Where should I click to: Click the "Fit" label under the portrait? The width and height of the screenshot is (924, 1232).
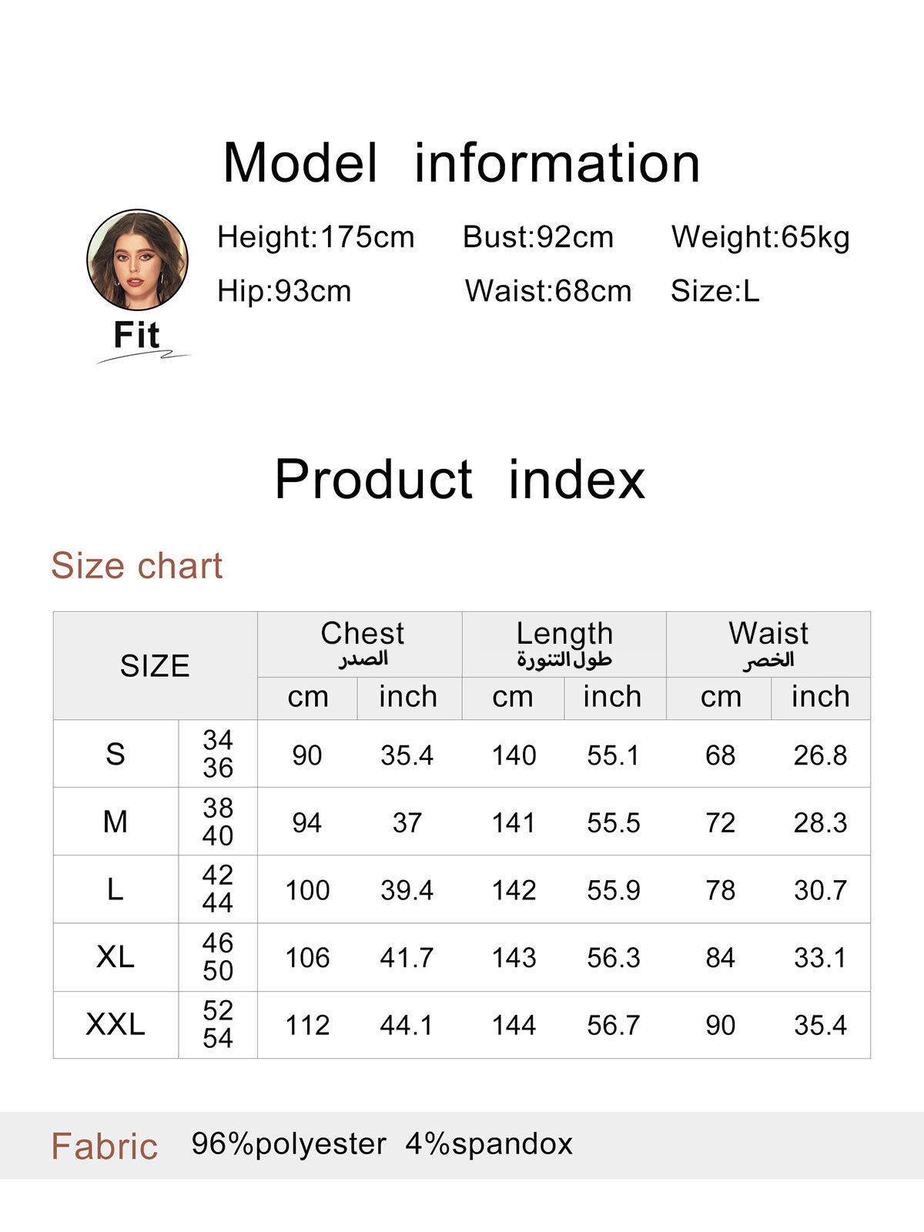pyautogui.click(x=136, y=336)
